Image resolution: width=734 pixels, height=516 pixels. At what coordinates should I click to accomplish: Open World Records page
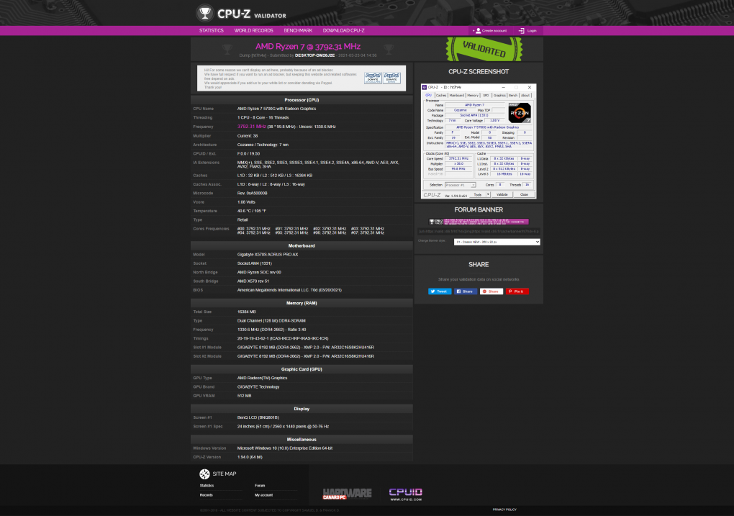pyautogui.click(x=253, y=30)
